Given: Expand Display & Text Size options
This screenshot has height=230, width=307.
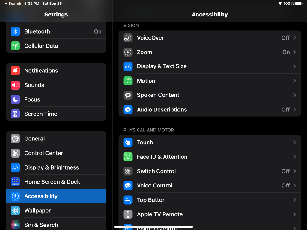Looking at the screenshot, I should pyautogui.click(x=210, y=66).
